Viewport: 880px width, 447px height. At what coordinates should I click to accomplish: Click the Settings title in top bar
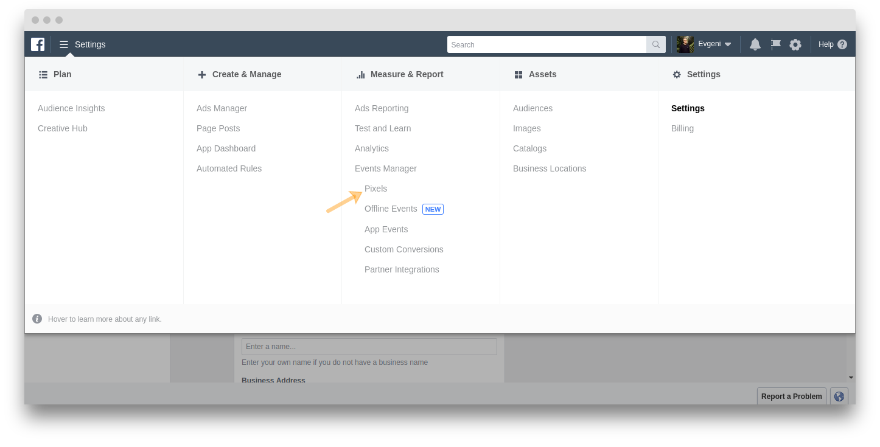(90, 44)
